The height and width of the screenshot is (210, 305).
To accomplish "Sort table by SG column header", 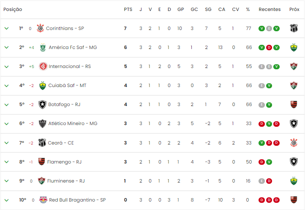I will [208, 9].
